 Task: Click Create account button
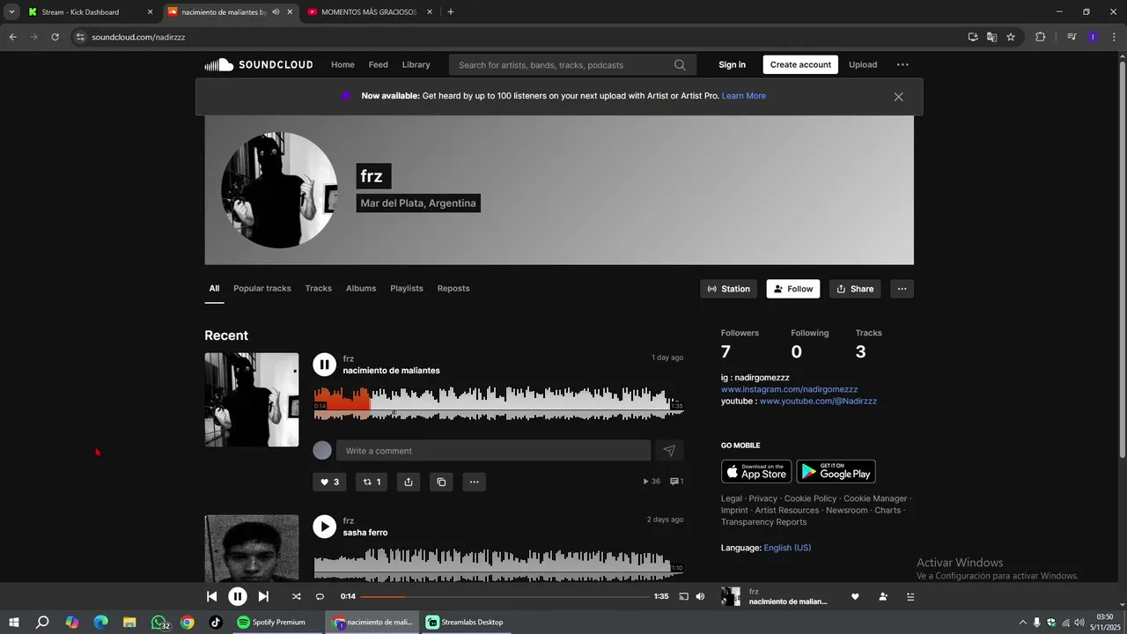(x=800, y=64)
